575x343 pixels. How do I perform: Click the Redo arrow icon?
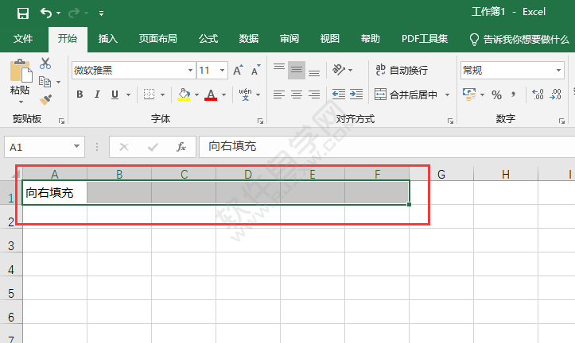[74, 13]
